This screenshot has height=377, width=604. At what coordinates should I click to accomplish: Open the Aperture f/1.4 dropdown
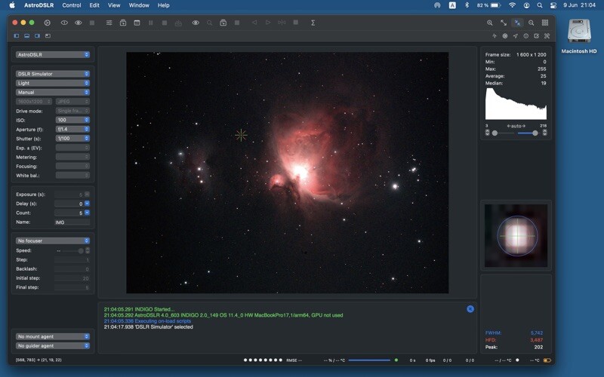(72, 129)
